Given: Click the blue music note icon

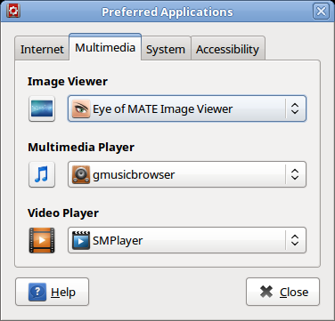Looking at the screenshot, I should (42, 174).
